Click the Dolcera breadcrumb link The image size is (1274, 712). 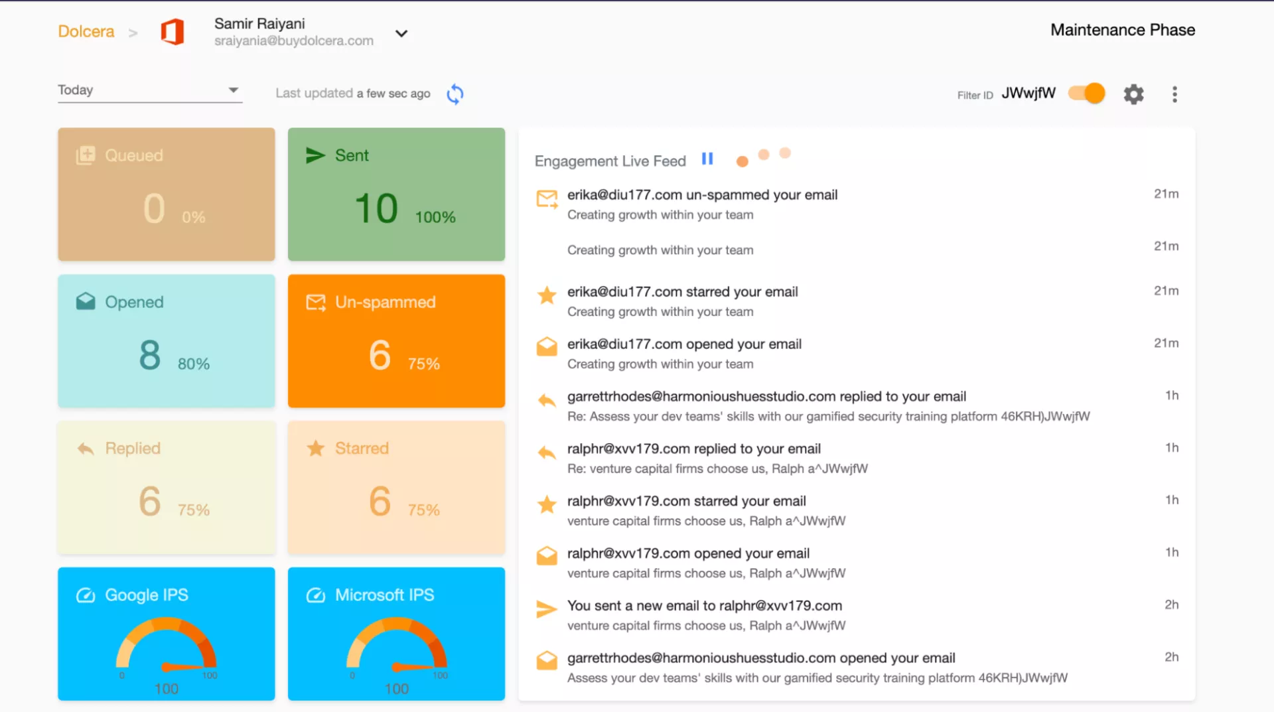pyautogui.click(x=86, y=32)
